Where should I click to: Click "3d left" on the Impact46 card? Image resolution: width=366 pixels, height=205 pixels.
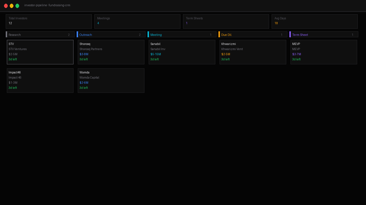(x=13, y=88)
